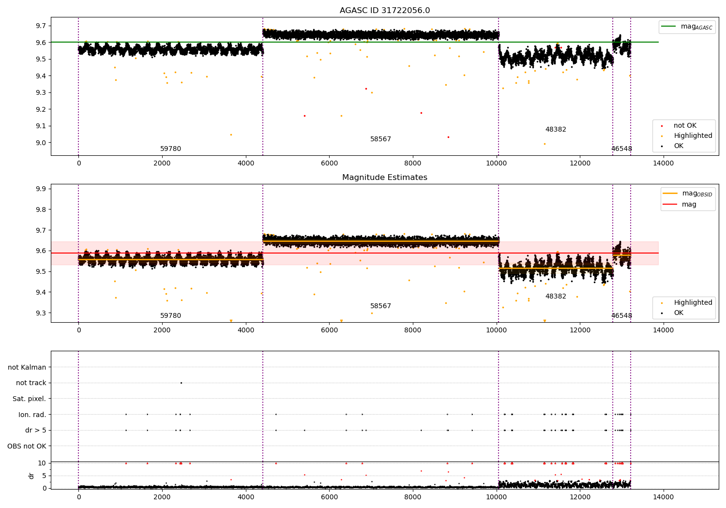726x508 pixels.
Task: Click the lone black "not track" data point
Action: coord(181,383)
